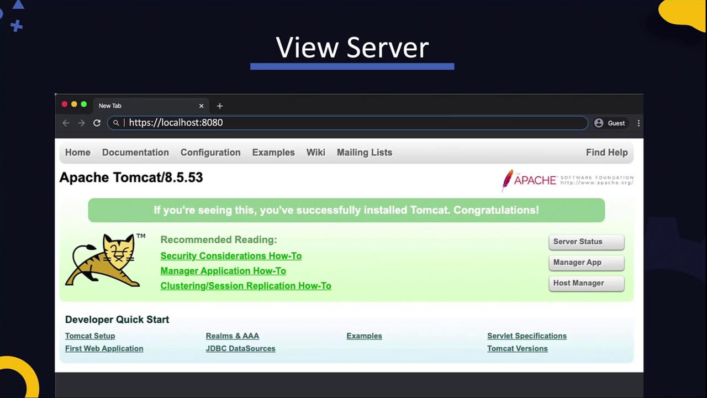
Task: Open the browser three-dot menu
Action: [x=639, y=123]
